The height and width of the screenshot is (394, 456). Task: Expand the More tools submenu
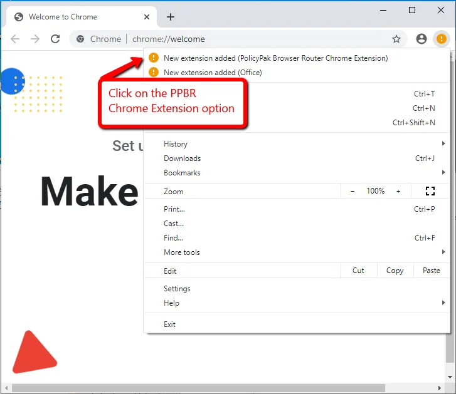pos(182,252)
